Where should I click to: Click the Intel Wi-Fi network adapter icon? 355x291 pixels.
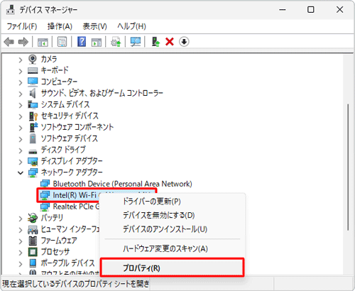click(x=45, y=195)
